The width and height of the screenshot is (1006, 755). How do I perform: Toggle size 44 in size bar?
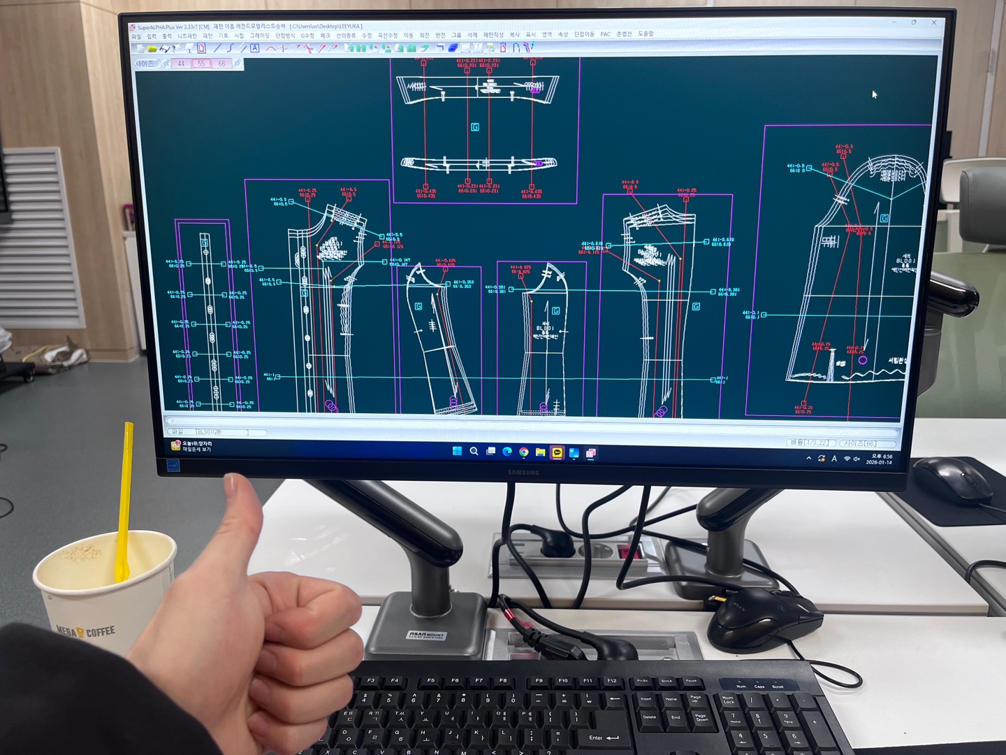point(181,64)
